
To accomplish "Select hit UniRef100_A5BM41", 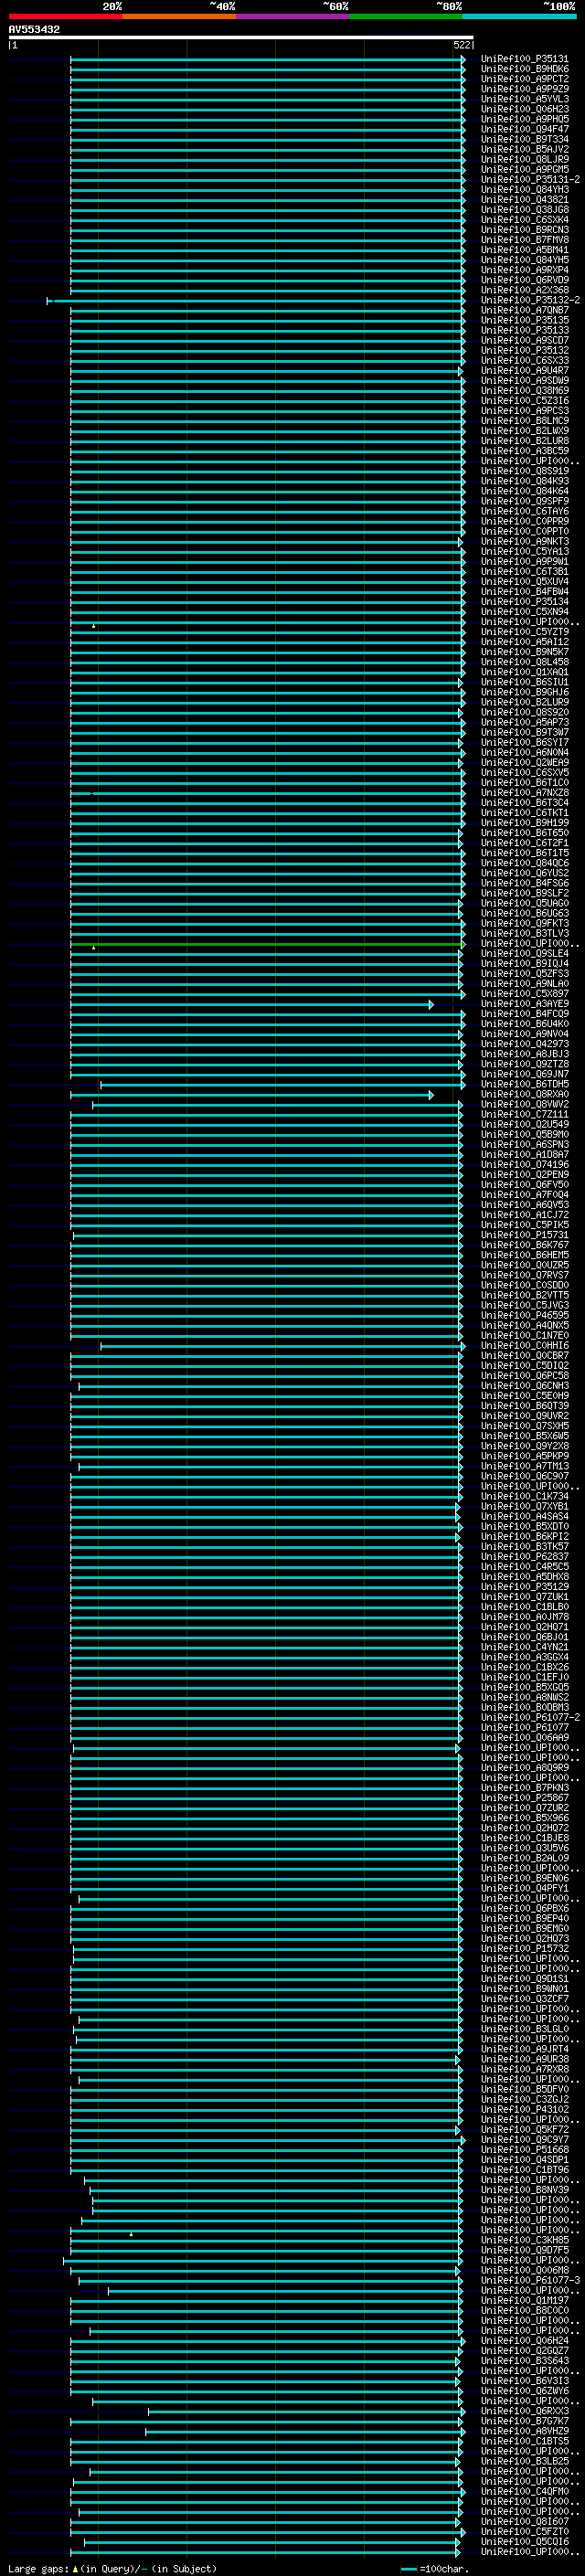I will click(525, 250).
